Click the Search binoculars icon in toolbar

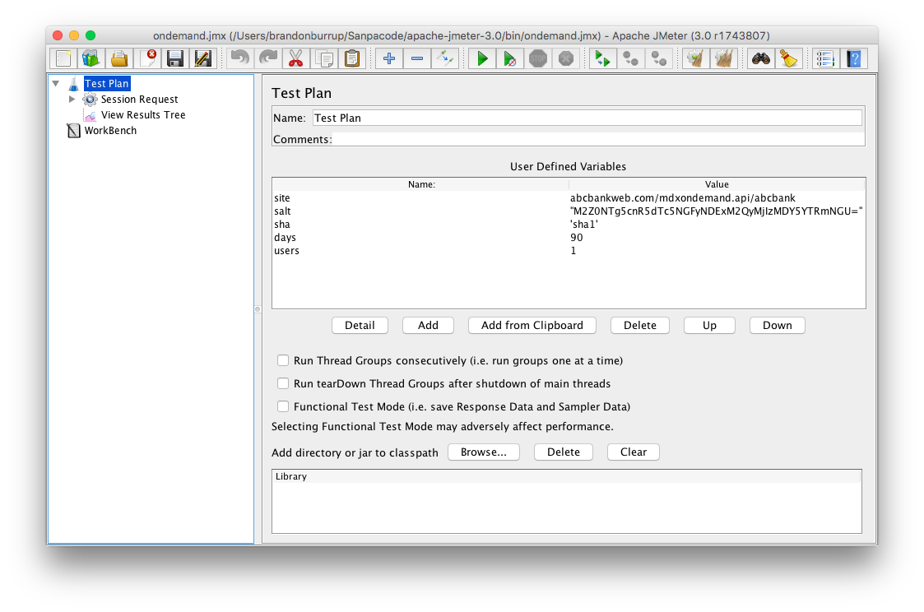point(759,58)
